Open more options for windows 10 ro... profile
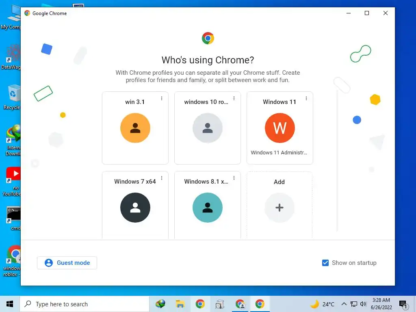The image size is (416, 312). coord(234,98)
